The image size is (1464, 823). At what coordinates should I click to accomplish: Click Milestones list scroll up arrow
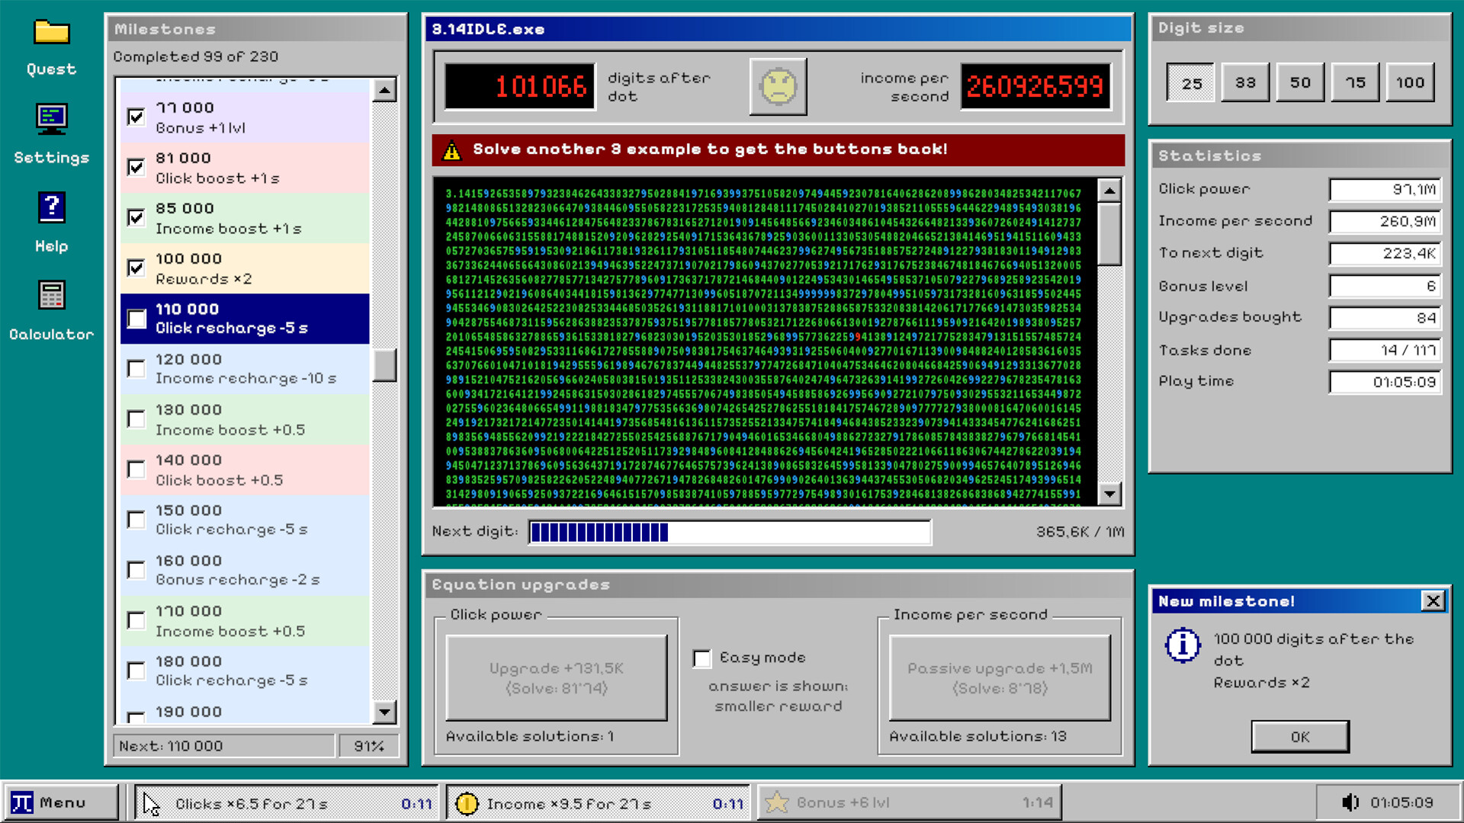[x=384, y=91]
